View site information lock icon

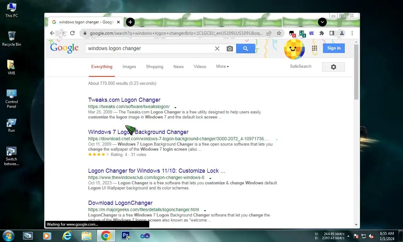[85, 33]
